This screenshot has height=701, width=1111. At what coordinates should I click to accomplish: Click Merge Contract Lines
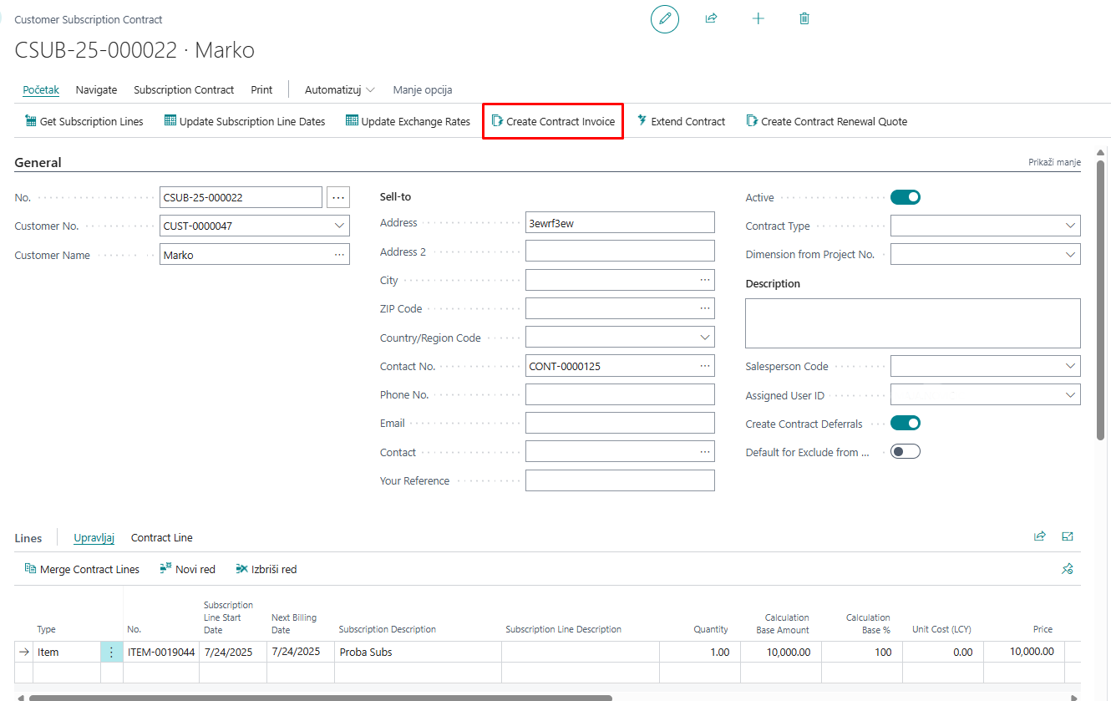(x=82, y=569)
